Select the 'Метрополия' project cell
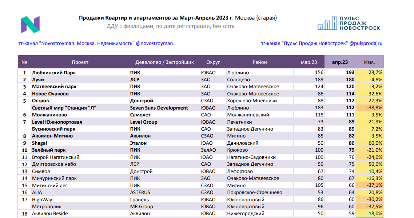The height and width of the screenshot is (218, 414). click(80, 206)
